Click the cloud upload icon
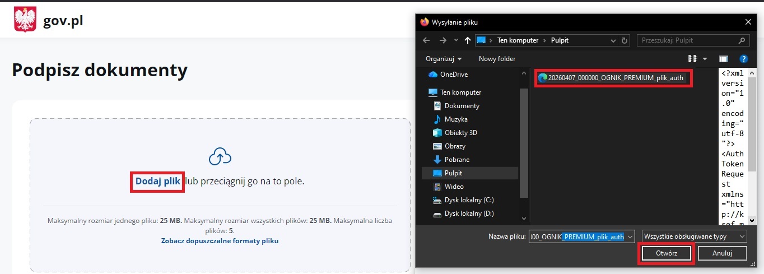 pos(220,157)
